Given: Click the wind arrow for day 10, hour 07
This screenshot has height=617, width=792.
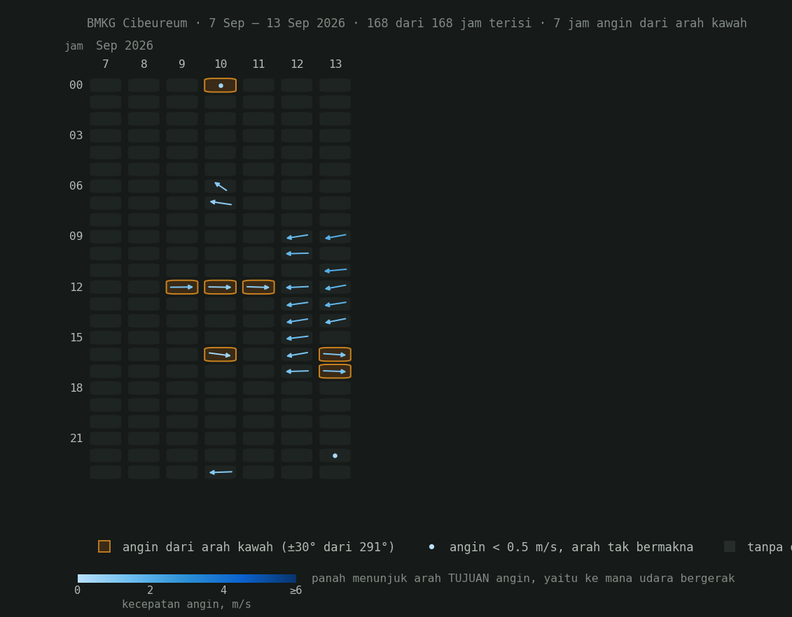Looking at the screenshot, I should (x=221, y=203).
